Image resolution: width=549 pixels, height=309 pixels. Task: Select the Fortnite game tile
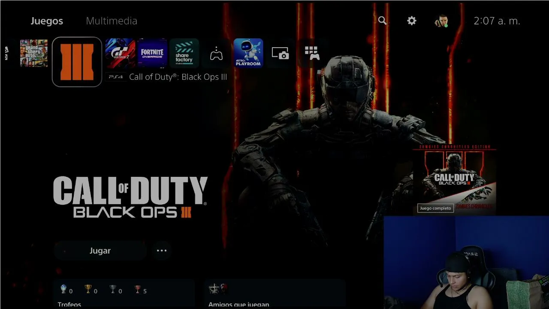[x=152, y=53]
